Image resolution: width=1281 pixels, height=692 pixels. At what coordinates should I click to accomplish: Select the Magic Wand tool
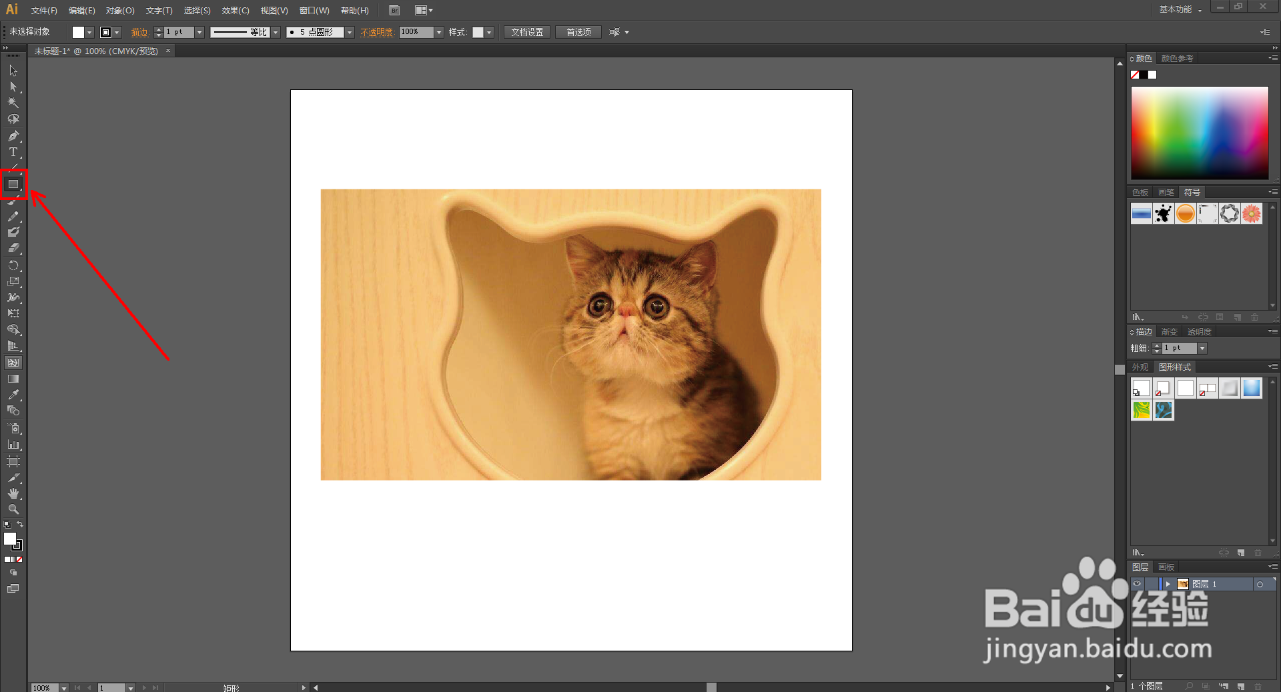(13, 103)
